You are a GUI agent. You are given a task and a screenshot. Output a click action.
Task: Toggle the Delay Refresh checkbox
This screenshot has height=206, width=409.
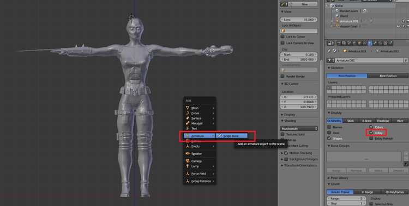coord(371,139)
